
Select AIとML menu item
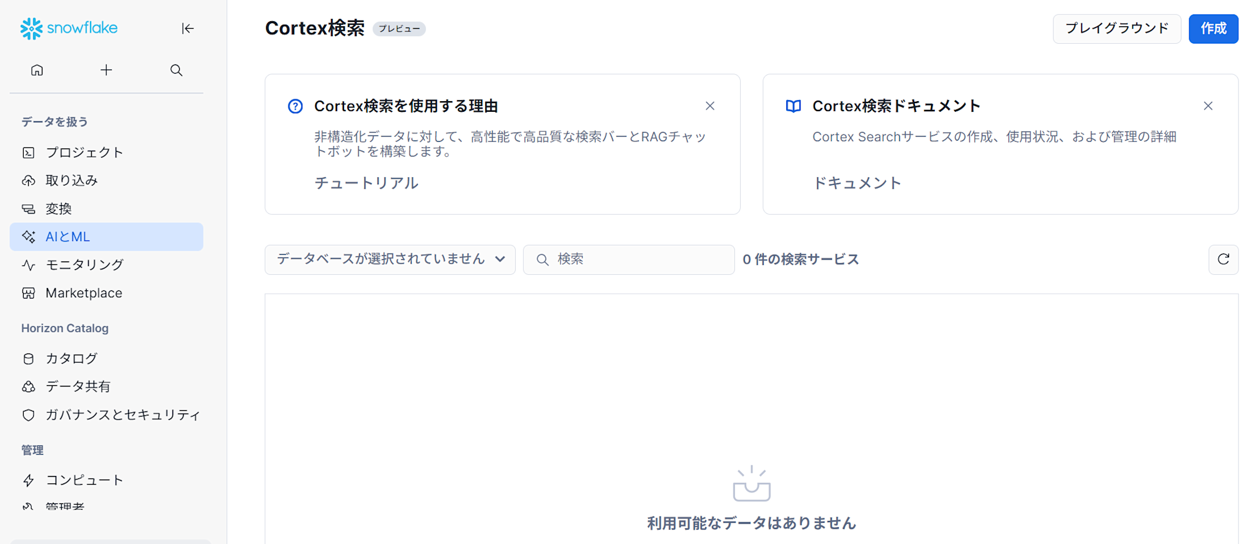coord(106,237)
